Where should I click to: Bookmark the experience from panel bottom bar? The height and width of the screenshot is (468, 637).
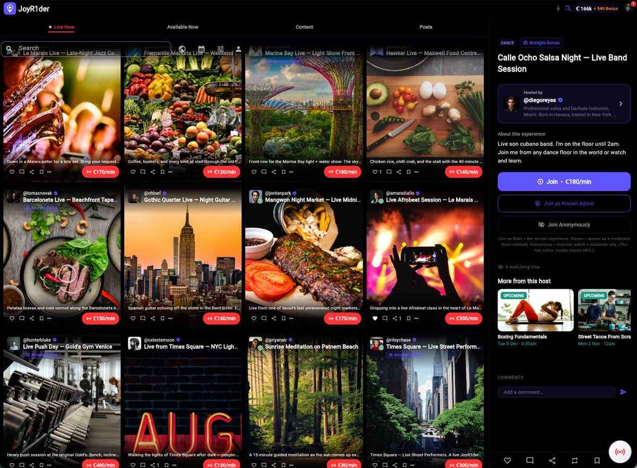click(x=597, y=461)
